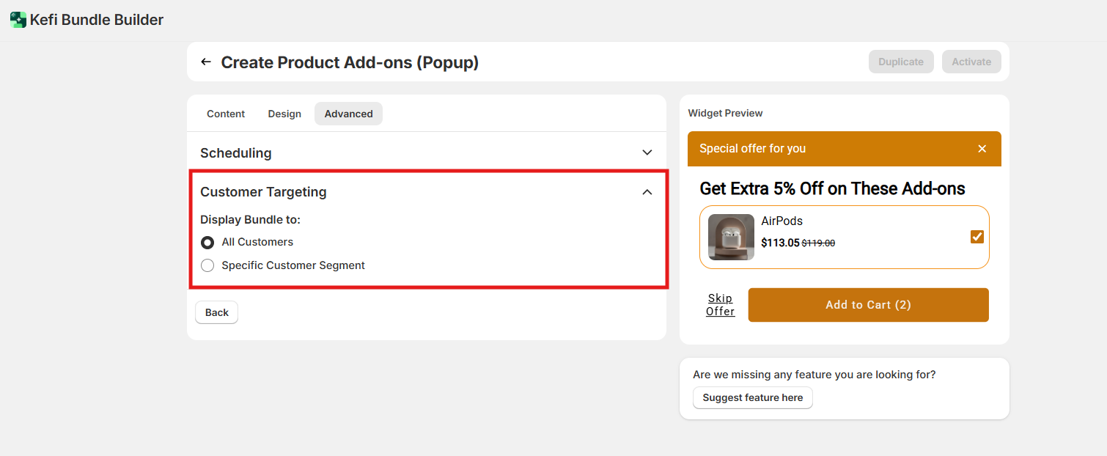
Task: Click the Skip Offer link
Action: tap(720, 305)
